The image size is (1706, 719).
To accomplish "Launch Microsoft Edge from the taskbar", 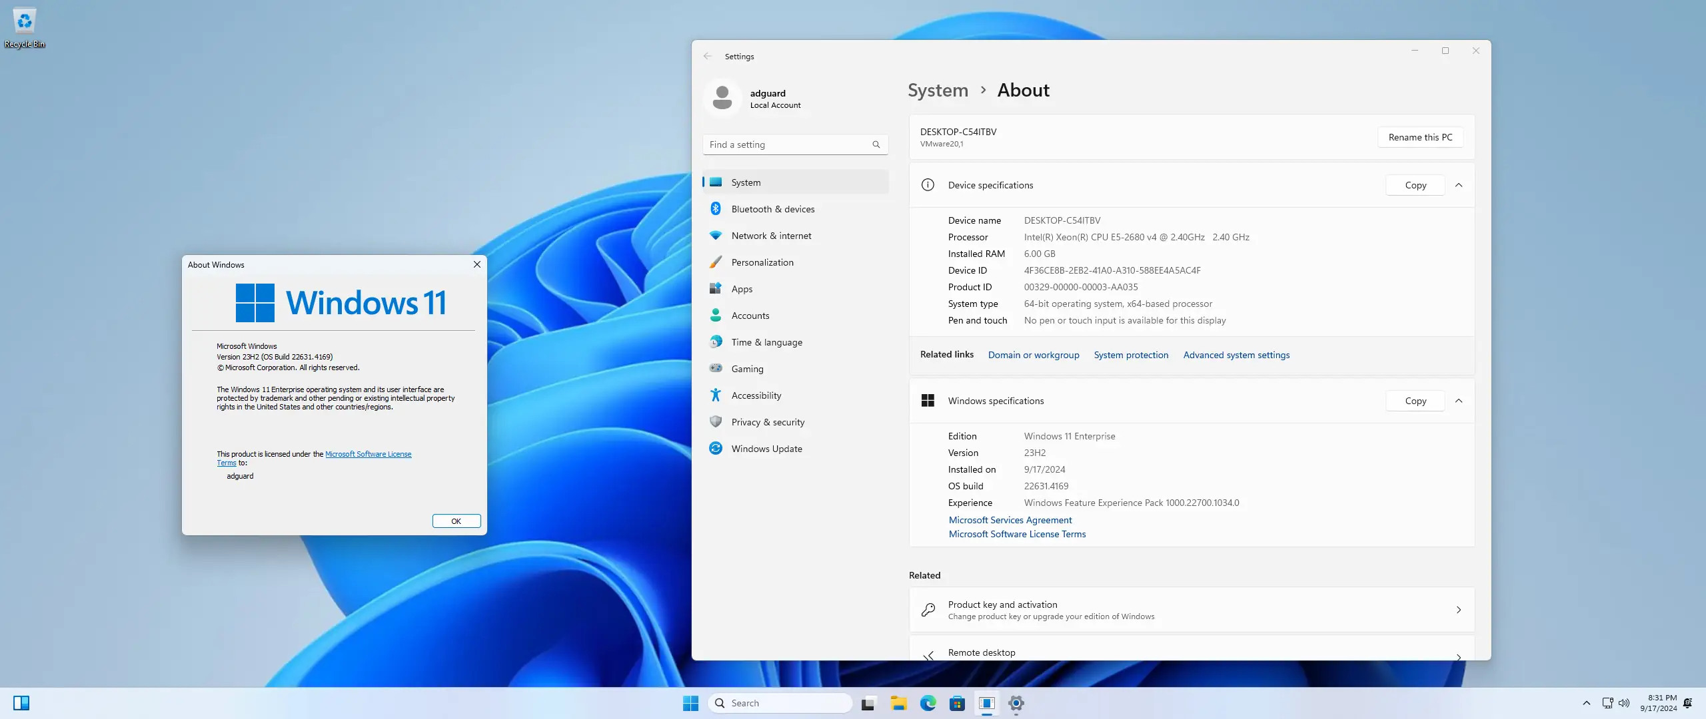I will (928, 702).
